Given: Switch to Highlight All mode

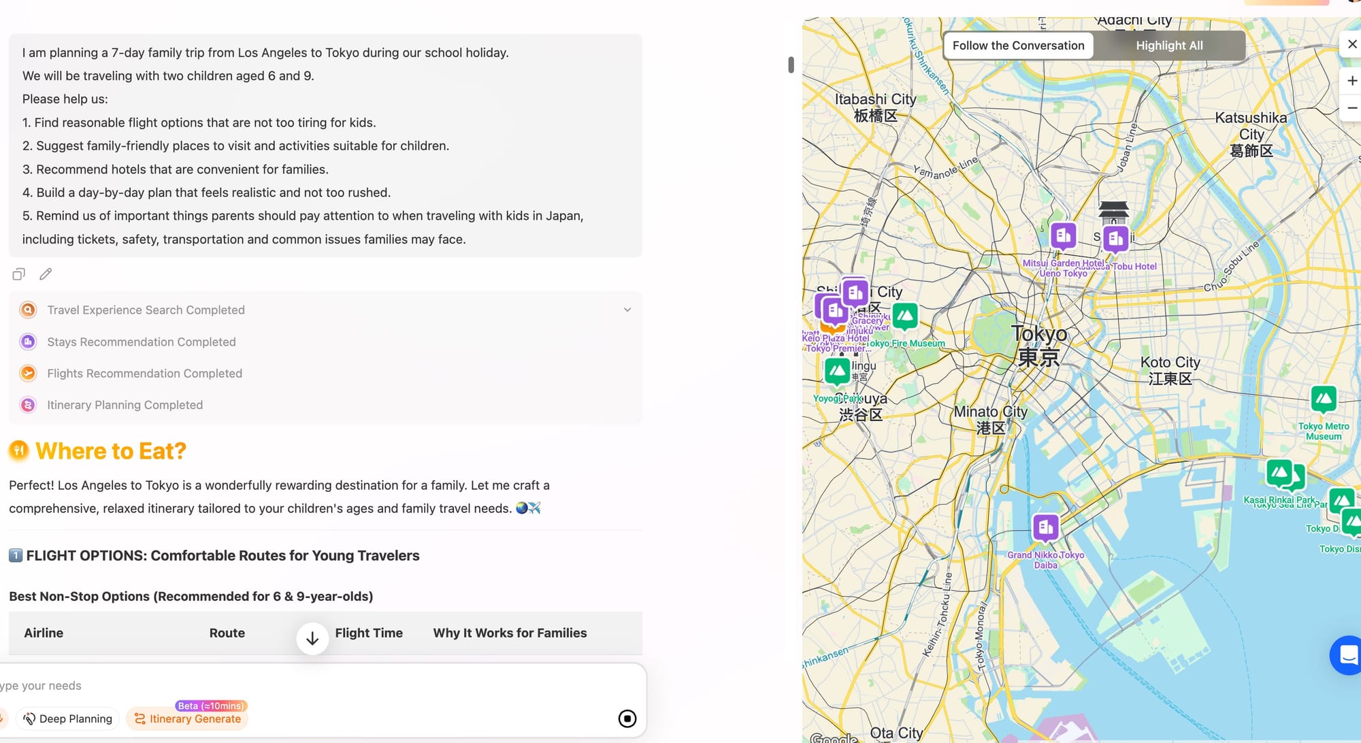Looking at the screenshot, I should click(x=1169, y=46).
